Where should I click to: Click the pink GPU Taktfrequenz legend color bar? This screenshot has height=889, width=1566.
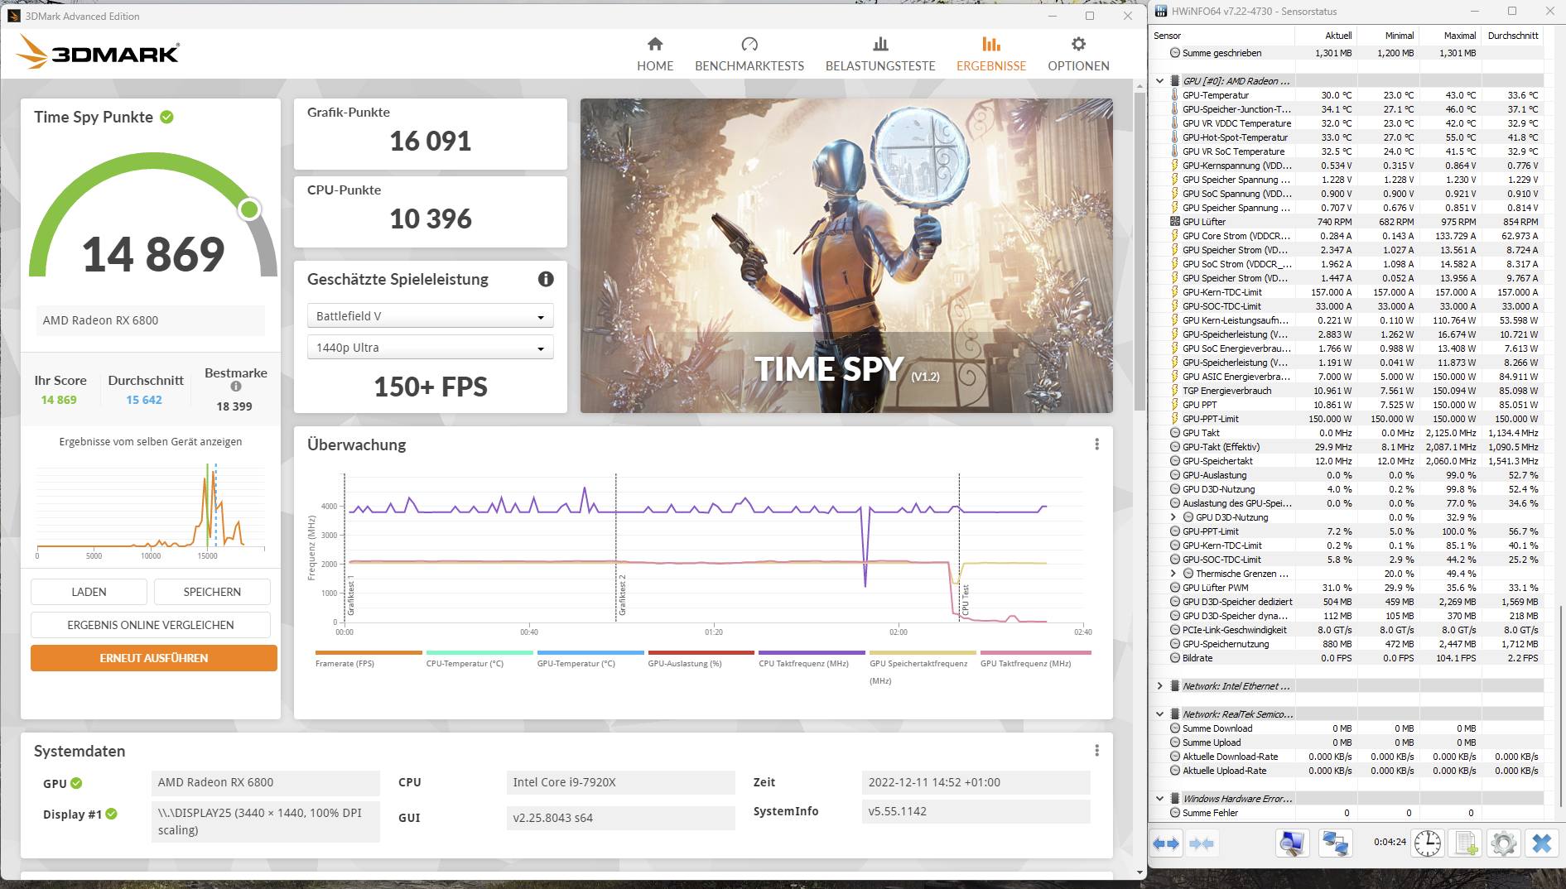click(x=1035, y=652)
